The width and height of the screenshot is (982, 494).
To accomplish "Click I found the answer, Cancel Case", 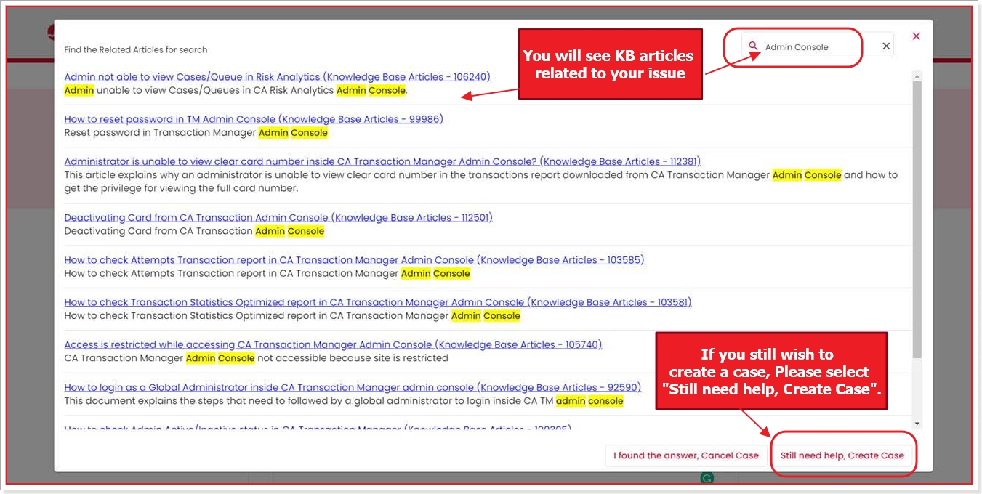I will (x=685, y=455).
